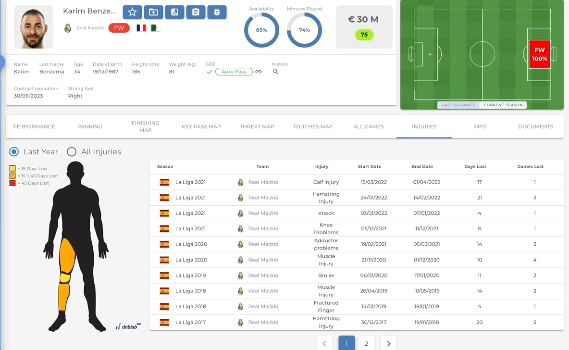The width and height of the screenshot is (569, 350).
Task: Click the clipboard report icon button
Action: (196, 12)
